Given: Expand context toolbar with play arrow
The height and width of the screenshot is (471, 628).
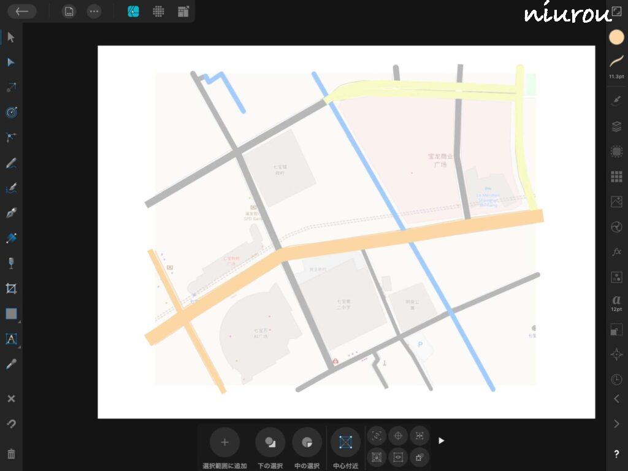Looking at the screenshot, I should click(441, 440).
